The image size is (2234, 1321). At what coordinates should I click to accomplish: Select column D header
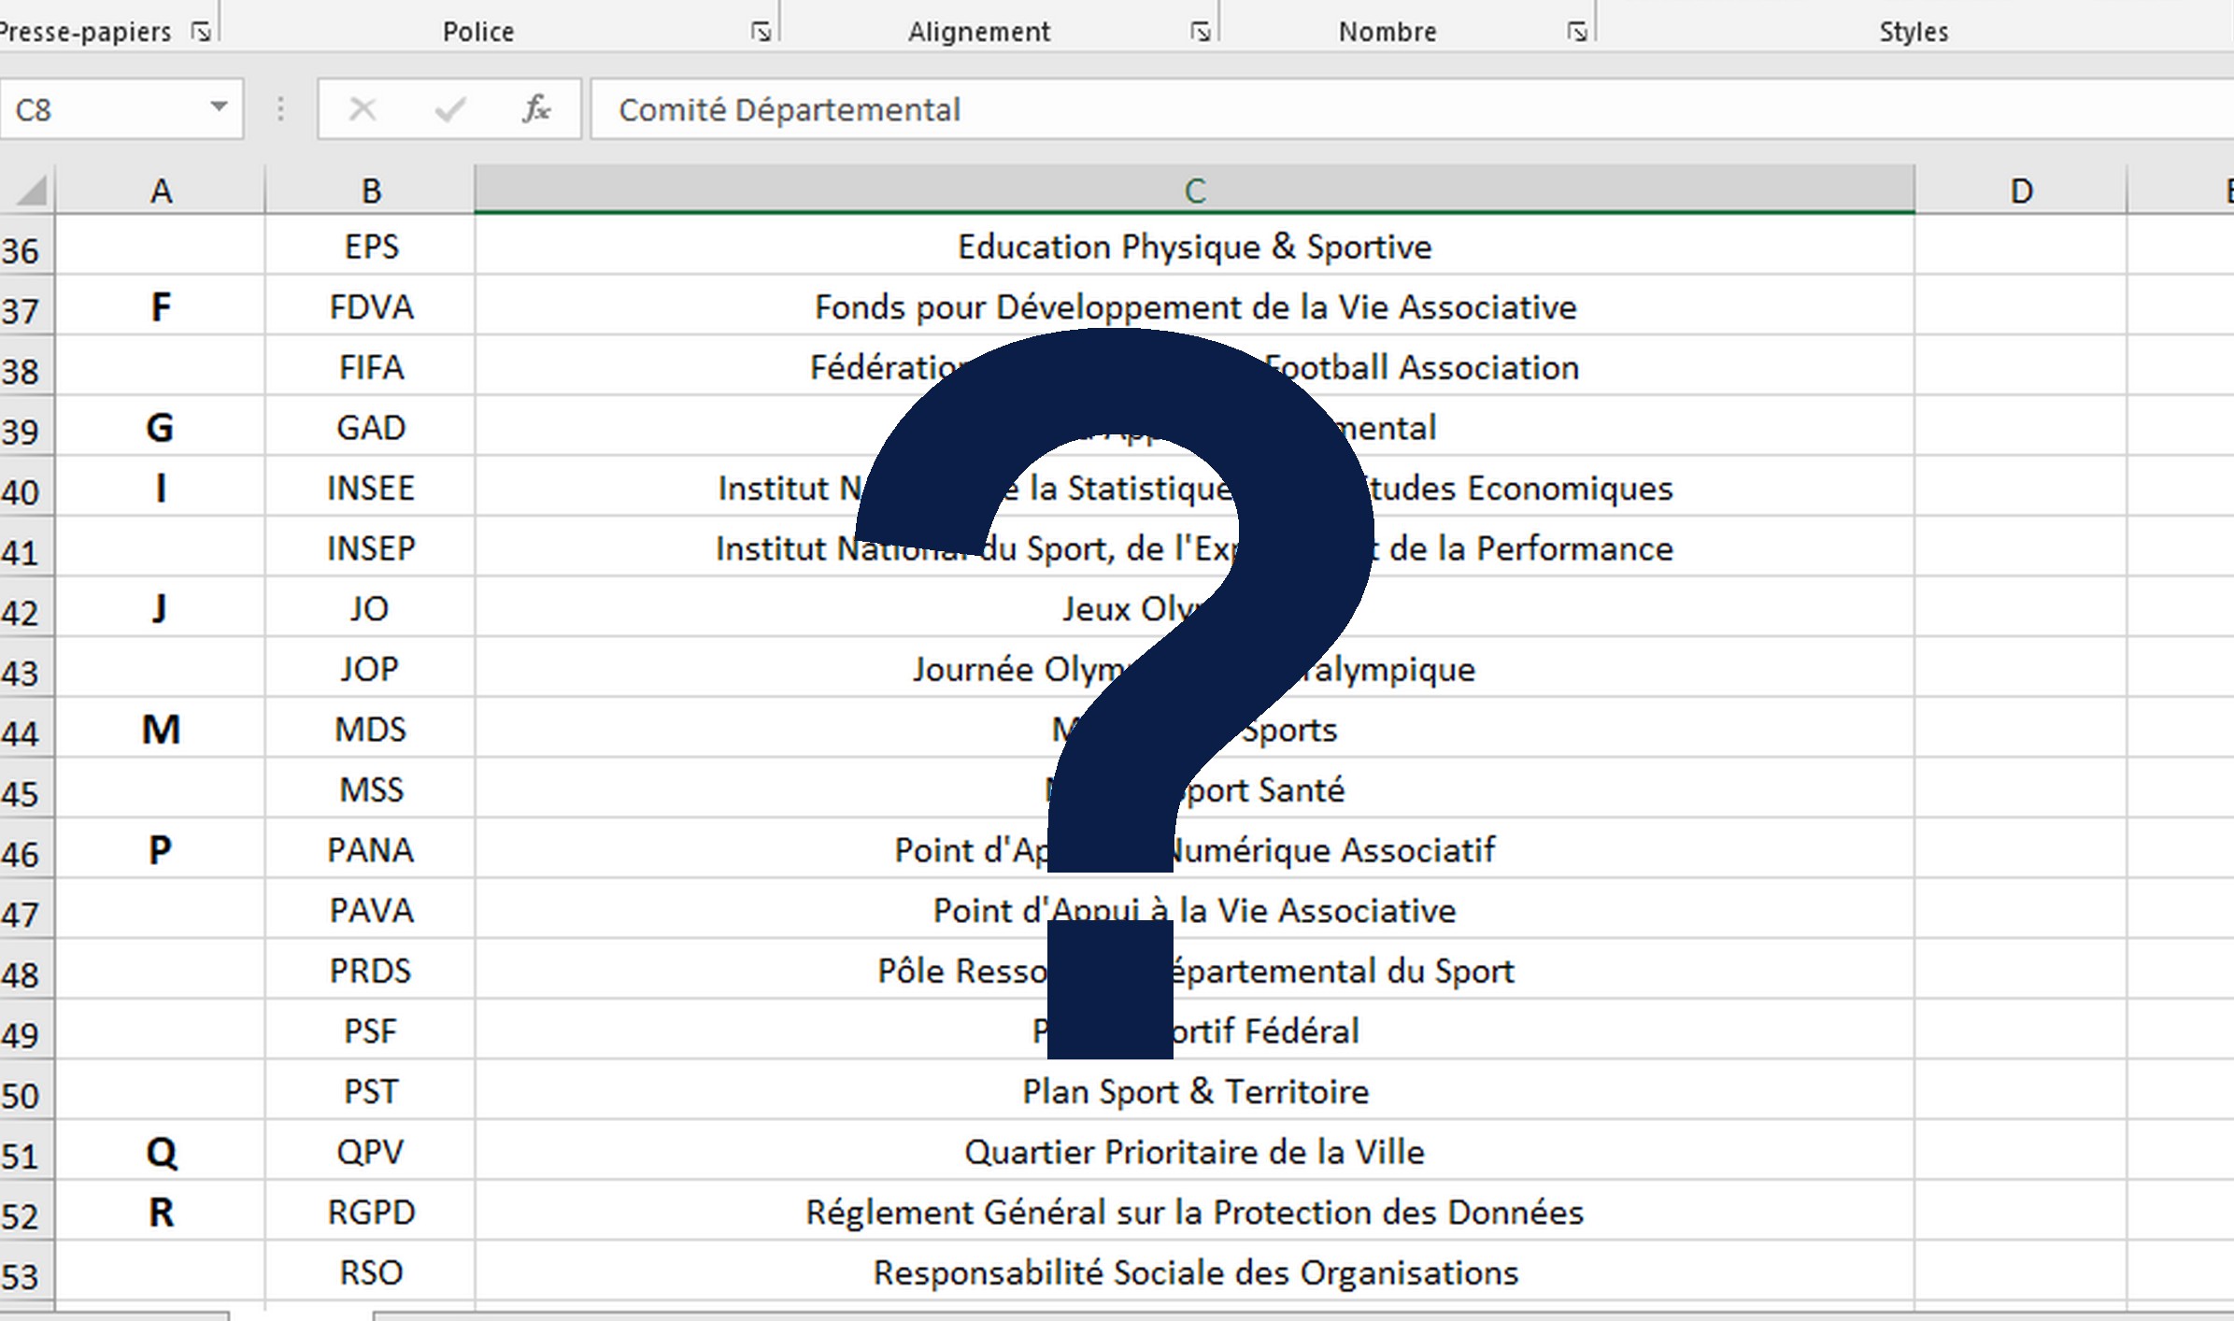pyautogui.click(x=2020, y=192)
